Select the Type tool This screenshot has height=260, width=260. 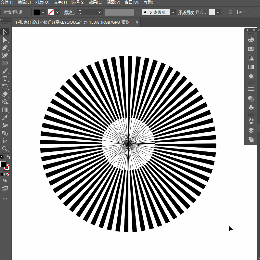[5, 79]
